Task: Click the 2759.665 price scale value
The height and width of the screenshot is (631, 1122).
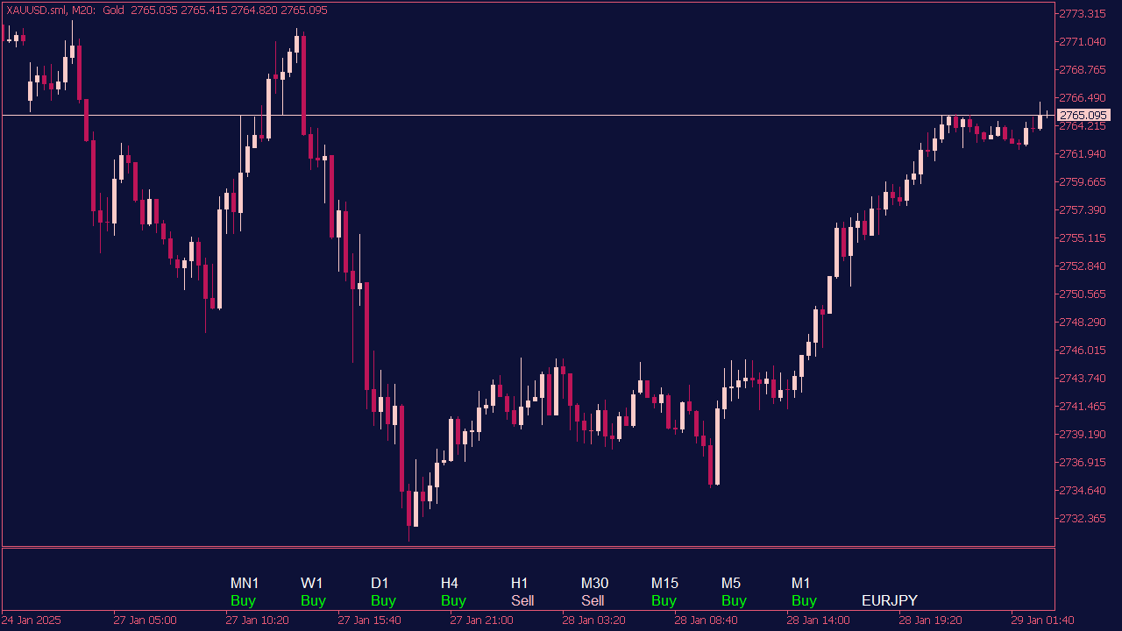Action: (1083, 181)
